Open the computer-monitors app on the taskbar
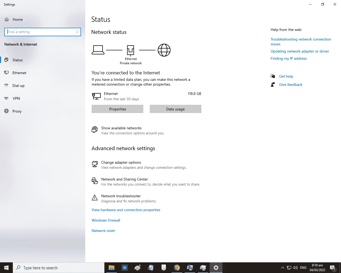This screenshot has width=341, height=273. point(190,268)
